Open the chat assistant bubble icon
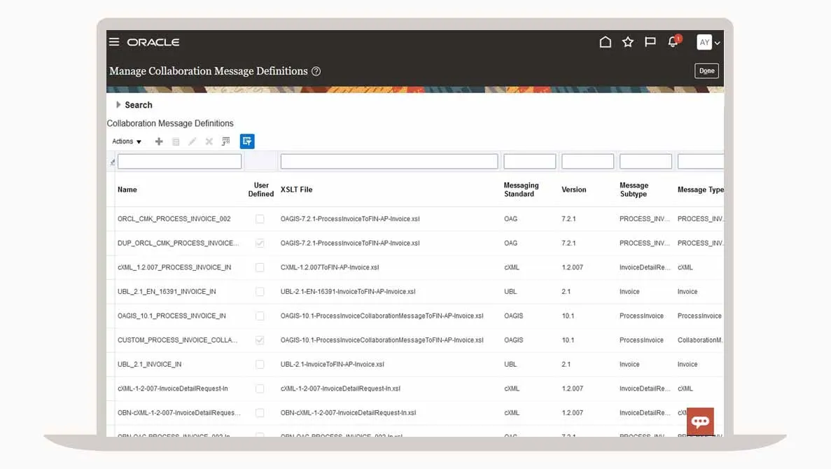 coord(700,421)
